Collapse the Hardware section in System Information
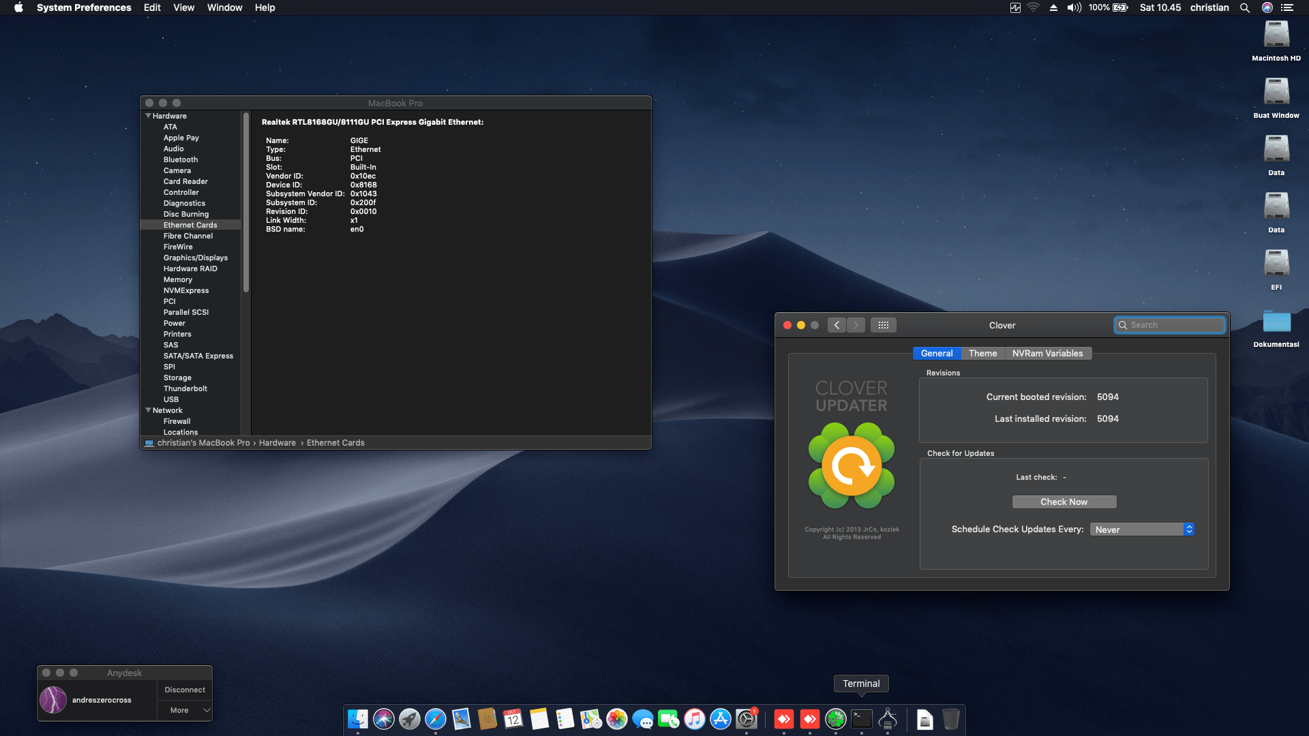1309x736 pixels. (149, 116)
